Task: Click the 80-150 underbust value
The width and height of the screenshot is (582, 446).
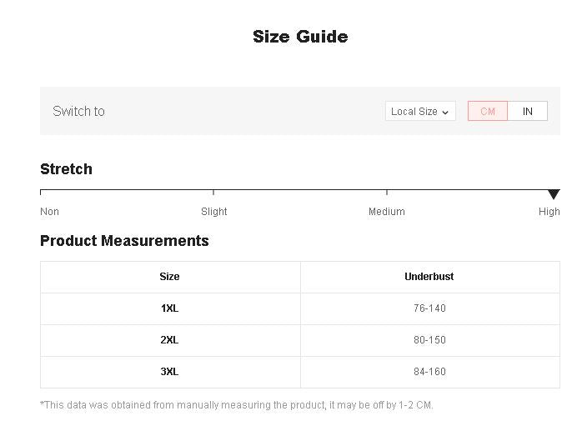Action: (429, 340)
